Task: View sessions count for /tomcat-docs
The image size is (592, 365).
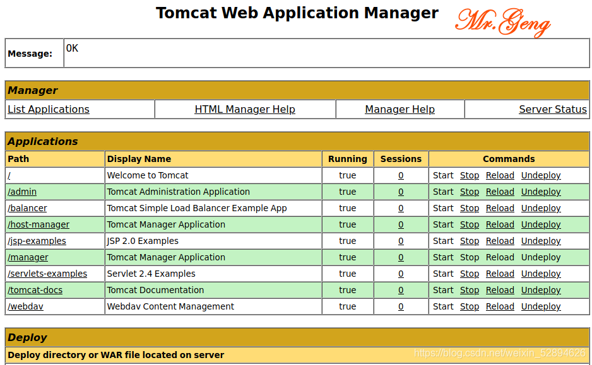Action: pyautogui.click(x=401, y=291)
